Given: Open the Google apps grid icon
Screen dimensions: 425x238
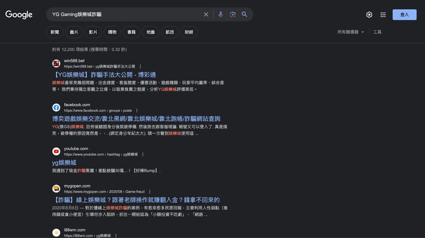Looking at the screenshot, I should [x=383, y=15].
